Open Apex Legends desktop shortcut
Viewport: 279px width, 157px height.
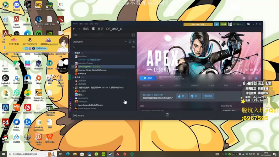pos(16,22)
